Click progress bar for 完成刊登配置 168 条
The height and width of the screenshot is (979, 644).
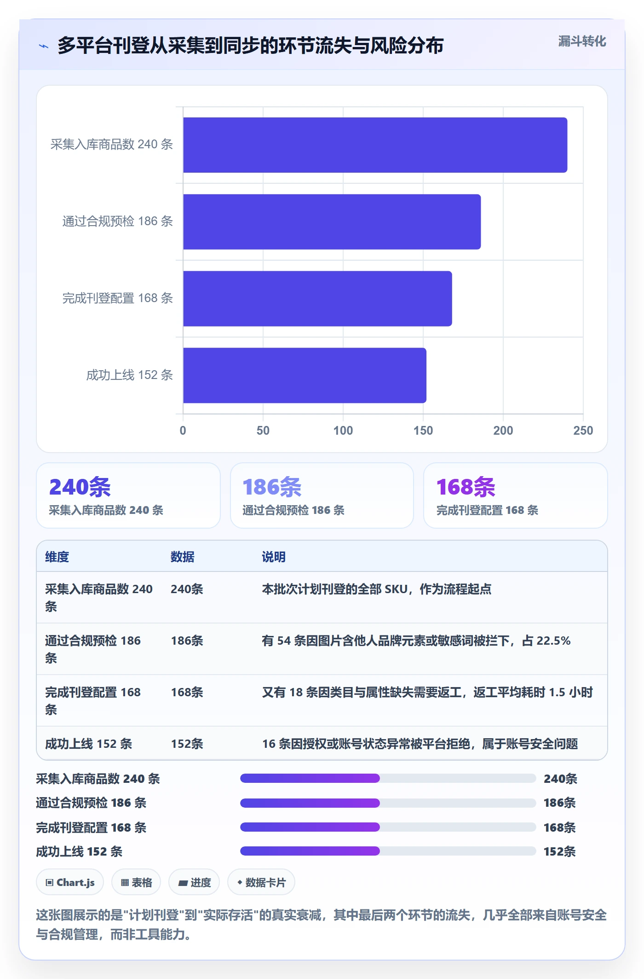coord(388,827)
